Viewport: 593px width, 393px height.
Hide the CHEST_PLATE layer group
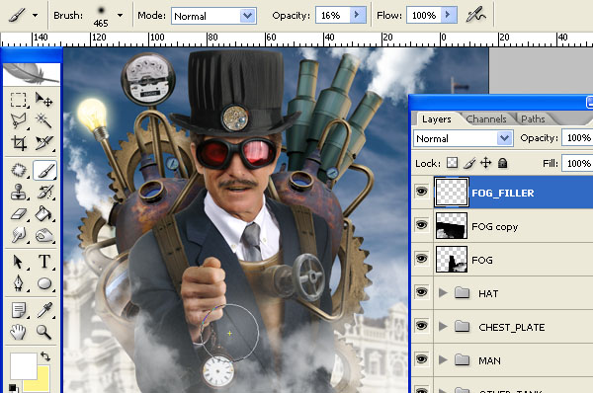click(x=421, y=326)
